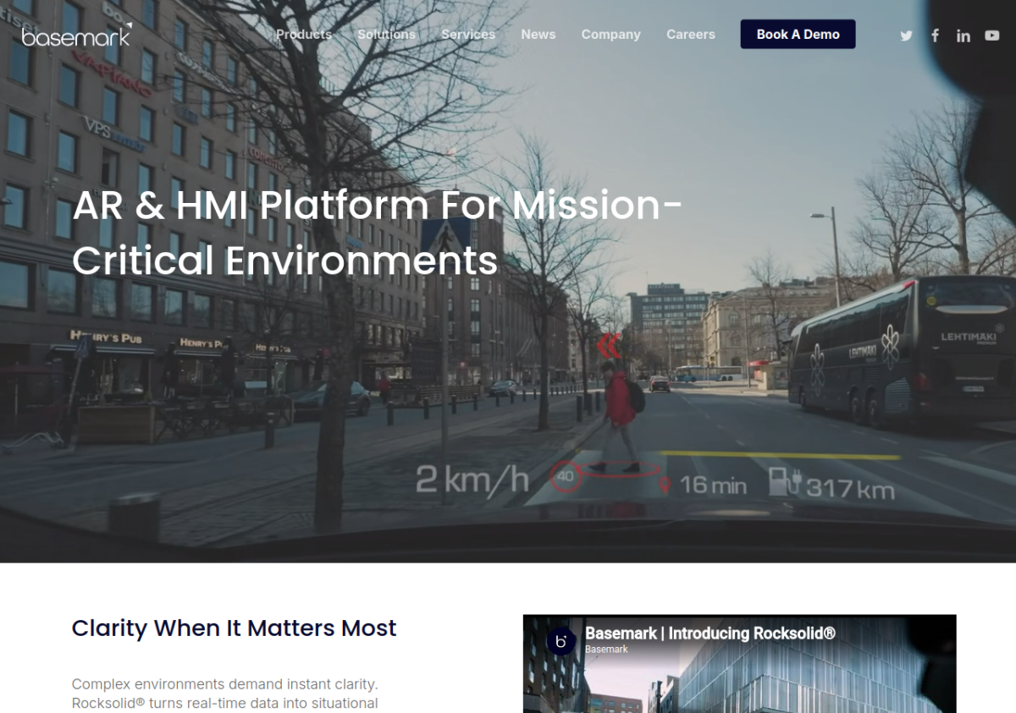
Task: Open the Services menu
Action: point(468,35)
